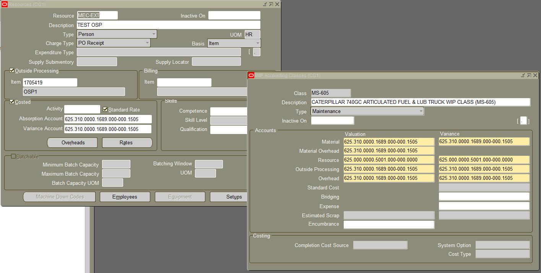Click the Class field containing MS-605

pyautogui.click(x=331, y=93)
